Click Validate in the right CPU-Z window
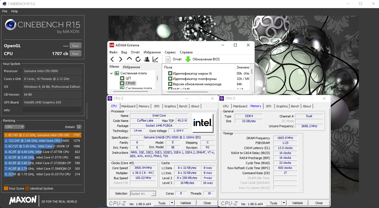This screenshot has width=379, height=208. coord(297,203)
